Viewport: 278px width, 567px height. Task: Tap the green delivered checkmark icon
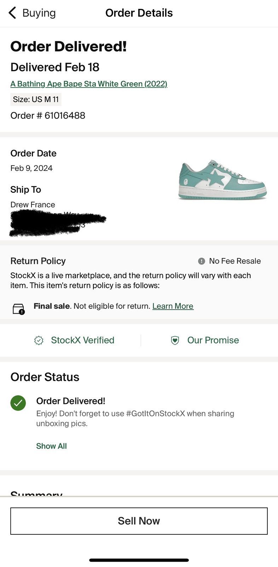(18, 403)
